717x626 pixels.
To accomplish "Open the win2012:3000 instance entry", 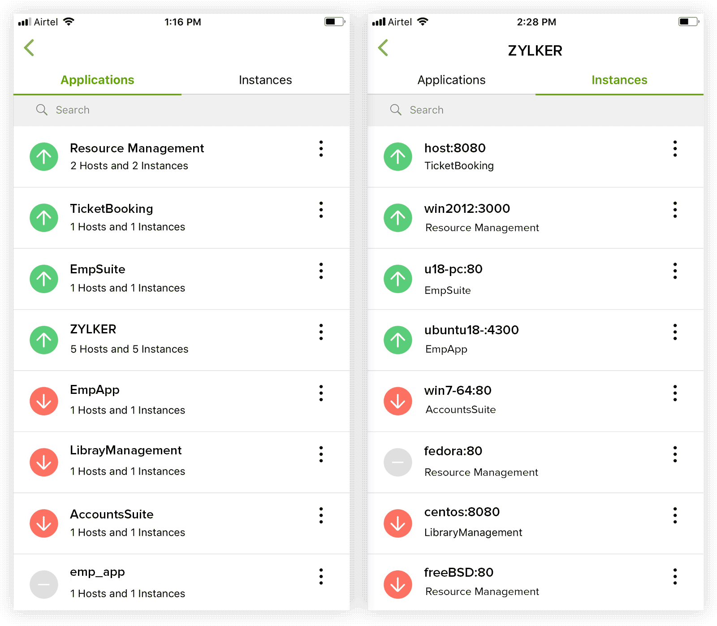I will [536, 218].
